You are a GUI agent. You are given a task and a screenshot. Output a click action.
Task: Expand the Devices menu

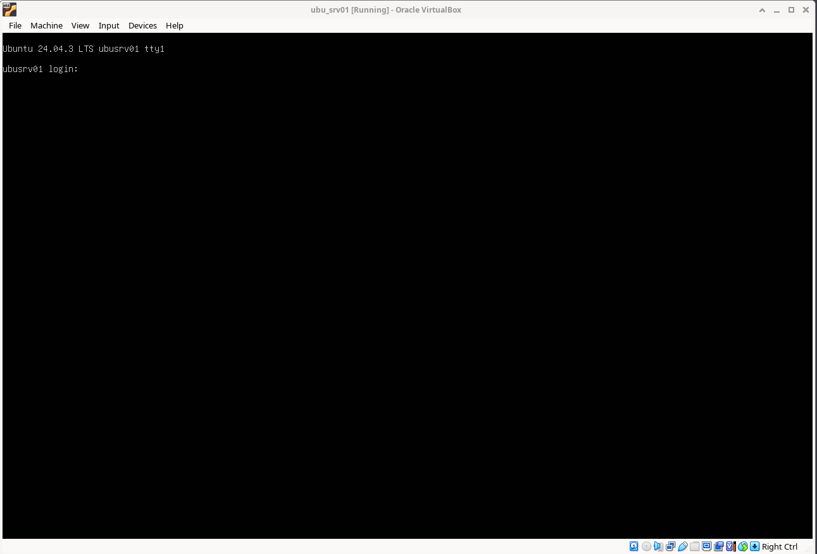pos(142,25)
